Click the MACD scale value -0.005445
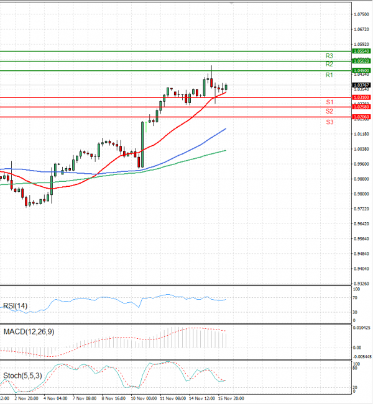 click(x=362, y=357)
